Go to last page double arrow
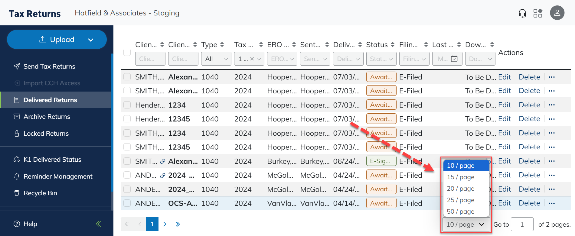 point(178,224)
